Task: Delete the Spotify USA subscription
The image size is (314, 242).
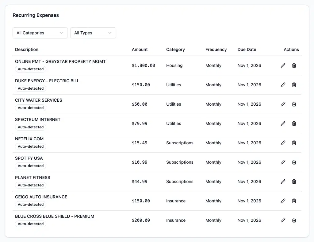Action: pos(294,162)
